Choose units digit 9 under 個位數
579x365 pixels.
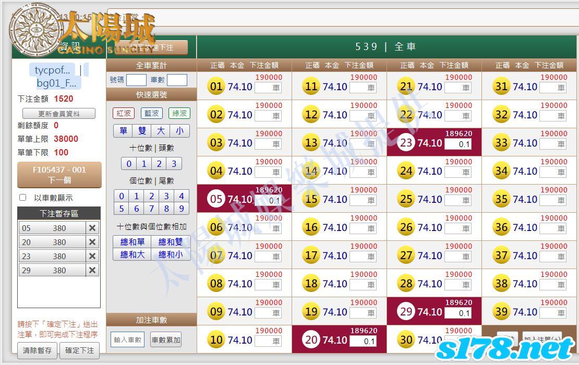coord(182,209)
